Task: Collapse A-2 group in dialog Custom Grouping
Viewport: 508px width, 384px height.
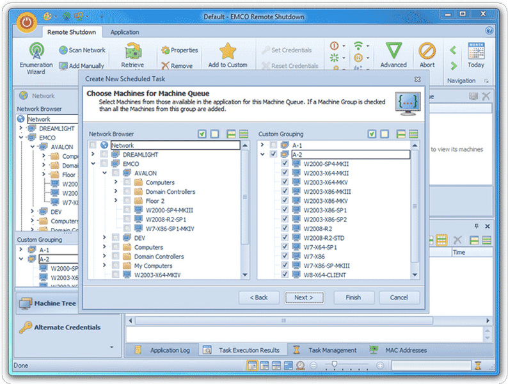Action: click(x=262, y=154)
